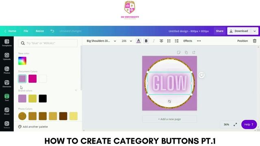Open the Help button
This screenshot has width=260, height=146.
[x=249, y=125]
